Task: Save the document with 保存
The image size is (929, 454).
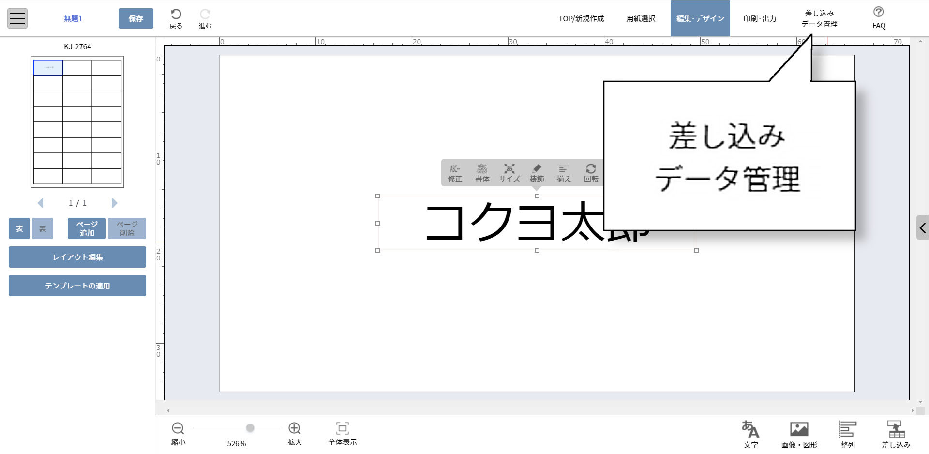Action: 136,18
